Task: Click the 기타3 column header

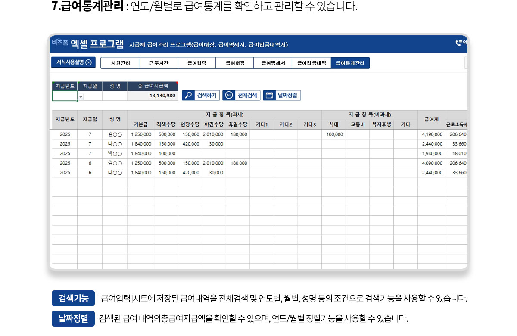Action: point(310,124)
